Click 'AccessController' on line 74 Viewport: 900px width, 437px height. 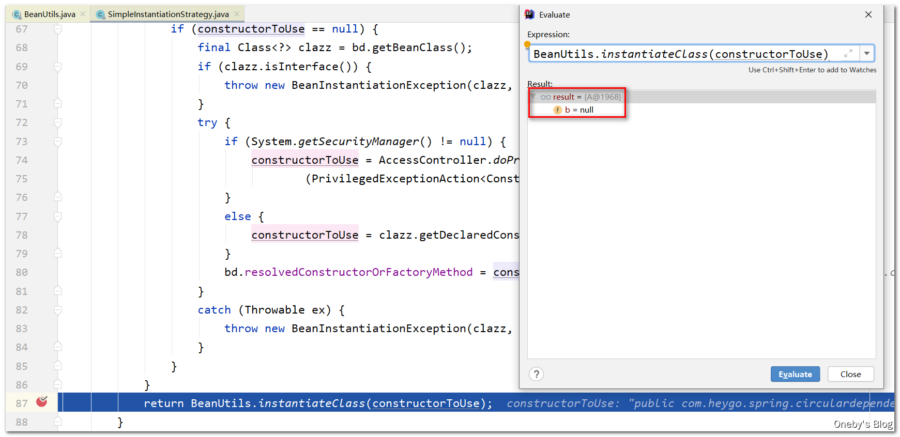click(x=432, y=160)
